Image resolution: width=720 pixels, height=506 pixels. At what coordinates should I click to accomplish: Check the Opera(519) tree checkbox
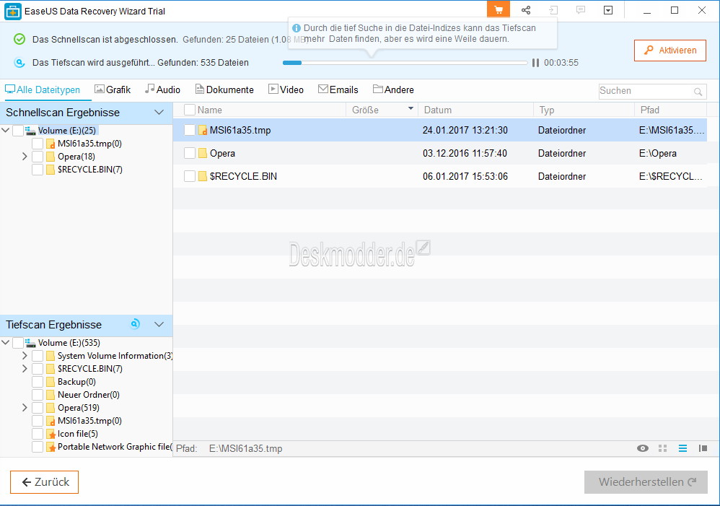(38, 408)
